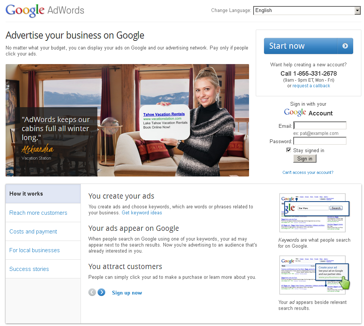The height and width of the screenshot is (326, 364).
Task: Click the 'Vacation Station' caption text
Action: click(36, 158)
